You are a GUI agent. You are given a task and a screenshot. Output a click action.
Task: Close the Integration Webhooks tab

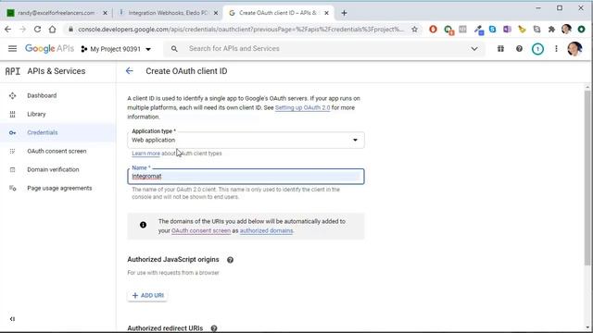pos(216,13)
